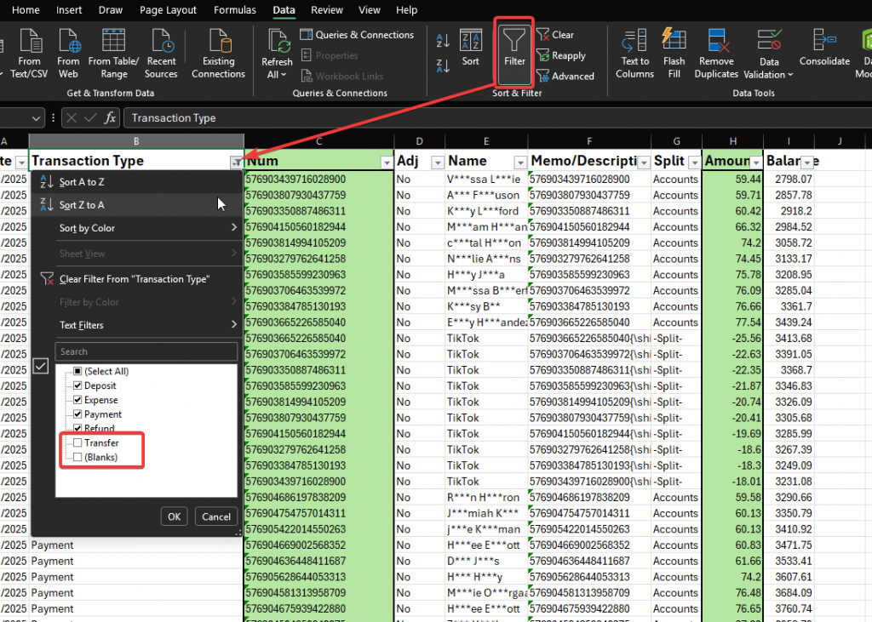Select Sort Z to A menu option
Viewport: 872px width, 622px height.
tap(82, 205)
